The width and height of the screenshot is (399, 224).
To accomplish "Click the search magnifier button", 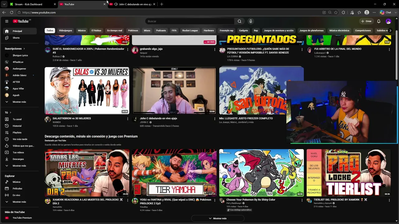I will [239, 21].
